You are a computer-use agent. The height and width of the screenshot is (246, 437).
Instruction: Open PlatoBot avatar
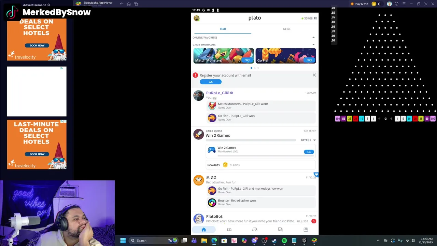point(199,219)
